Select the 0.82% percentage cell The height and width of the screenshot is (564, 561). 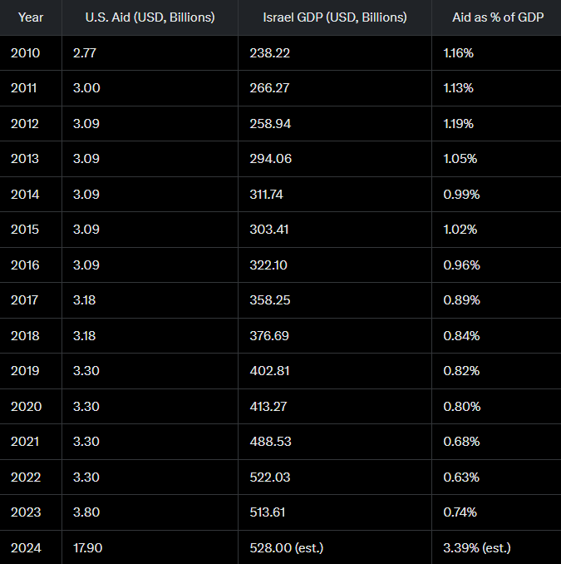point(461,370)
